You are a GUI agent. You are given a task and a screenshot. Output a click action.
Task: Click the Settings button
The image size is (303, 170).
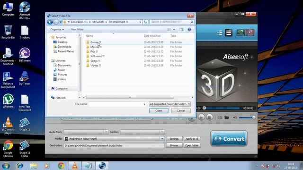pos(174,139)
